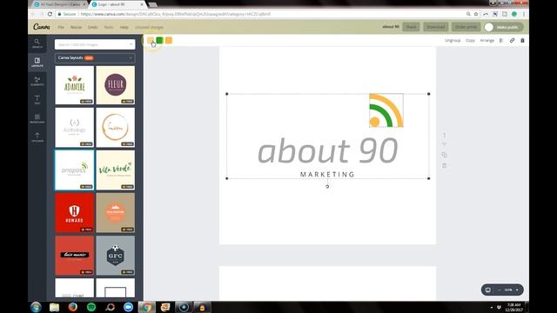The image size is (557, 313).
Task: Click the image search input field
Action: 95,44
